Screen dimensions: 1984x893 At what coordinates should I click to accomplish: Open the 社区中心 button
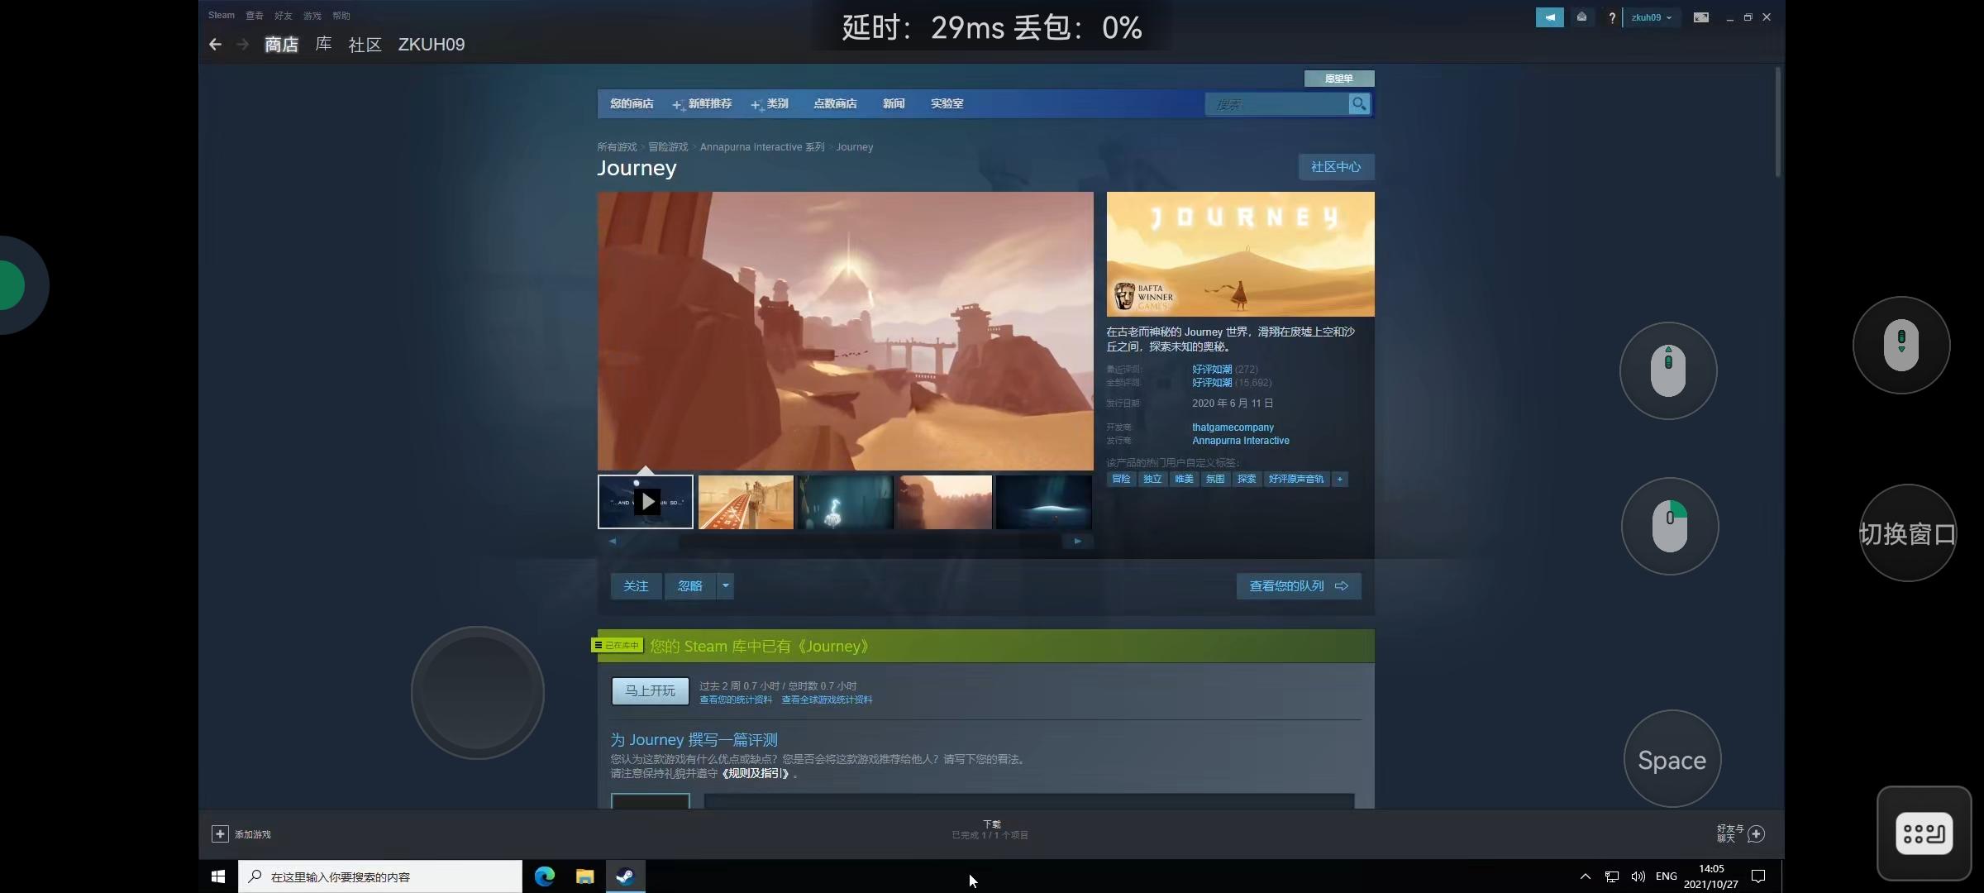(x=1336, y=167)
